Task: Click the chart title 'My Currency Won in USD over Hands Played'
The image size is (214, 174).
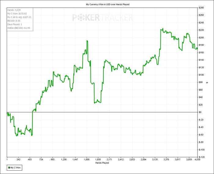Action: [x=108, y=4]
